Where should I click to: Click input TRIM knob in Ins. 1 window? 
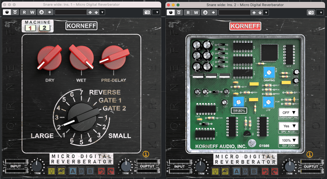coord(37,166)
